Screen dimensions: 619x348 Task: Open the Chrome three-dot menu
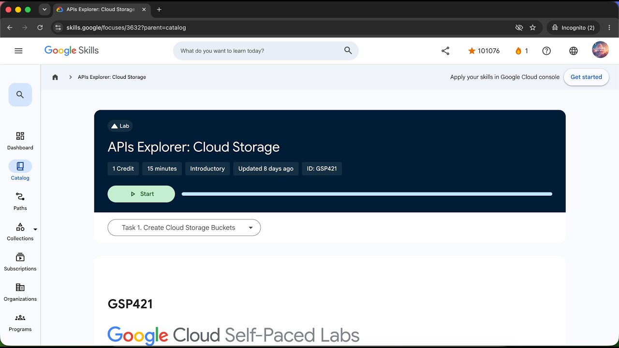609,28
